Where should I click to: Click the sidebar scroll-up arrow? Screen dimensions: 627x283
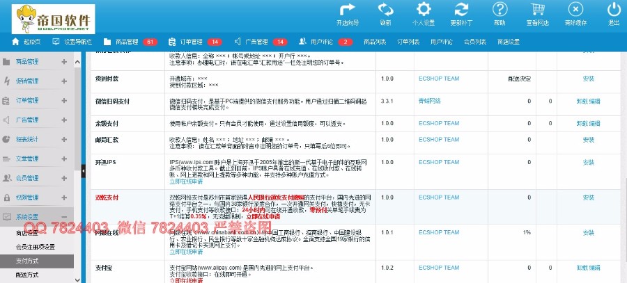(77, 63)
